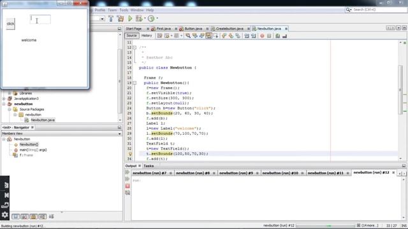
Task: Switch to the History view
Action: [147, 36]
